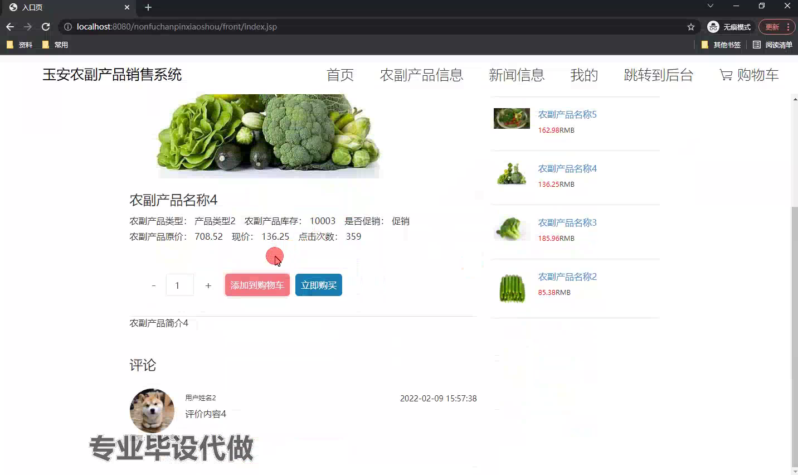798x475 pixels.
Task: Click the comment timestamp 2022-02-09 15:57:38
Action: tap(439, 399)
